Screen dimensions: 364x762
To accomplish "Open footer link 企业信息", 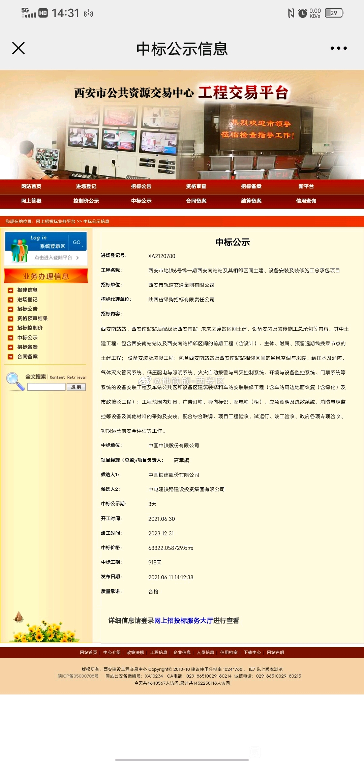I will [182, 653].
